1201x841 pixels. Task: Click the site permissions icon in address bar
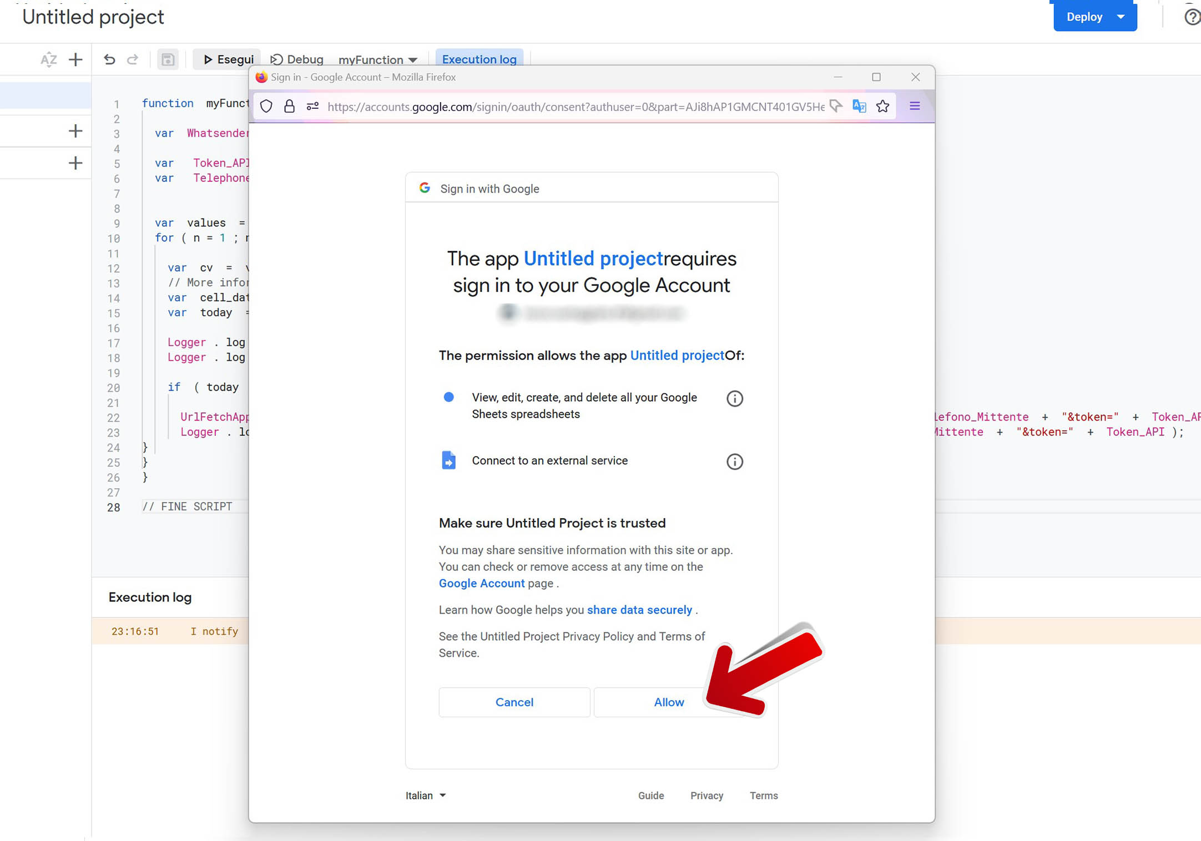(312, 106)
